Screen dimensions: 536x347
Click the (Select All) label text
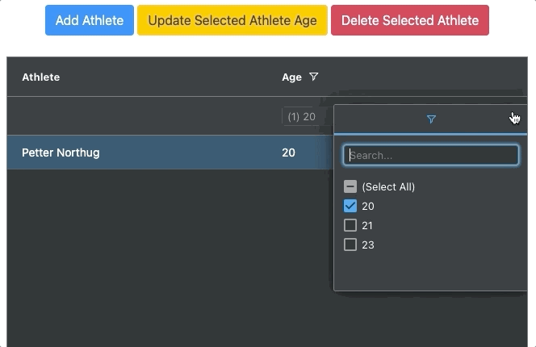pos(388,186)
